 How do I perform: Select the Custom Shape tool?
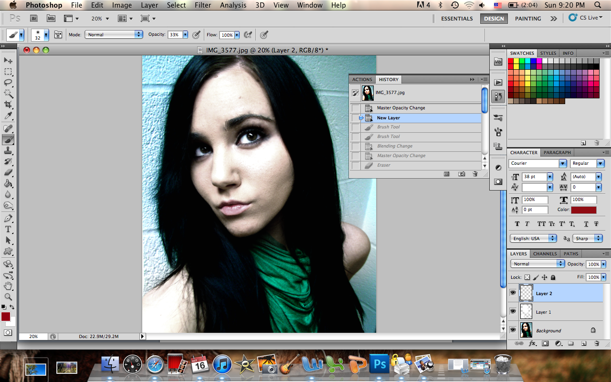8,251
